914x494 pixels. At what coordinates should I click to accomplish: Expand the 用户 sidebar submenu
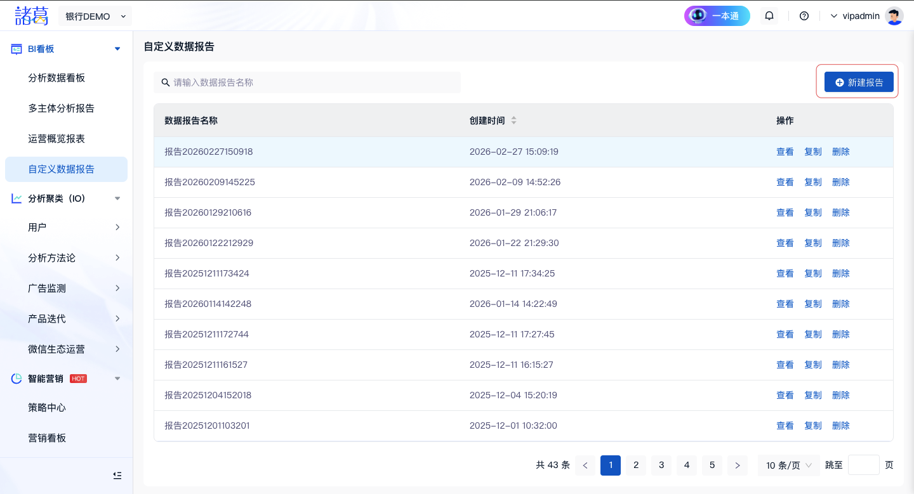[117, 227]
